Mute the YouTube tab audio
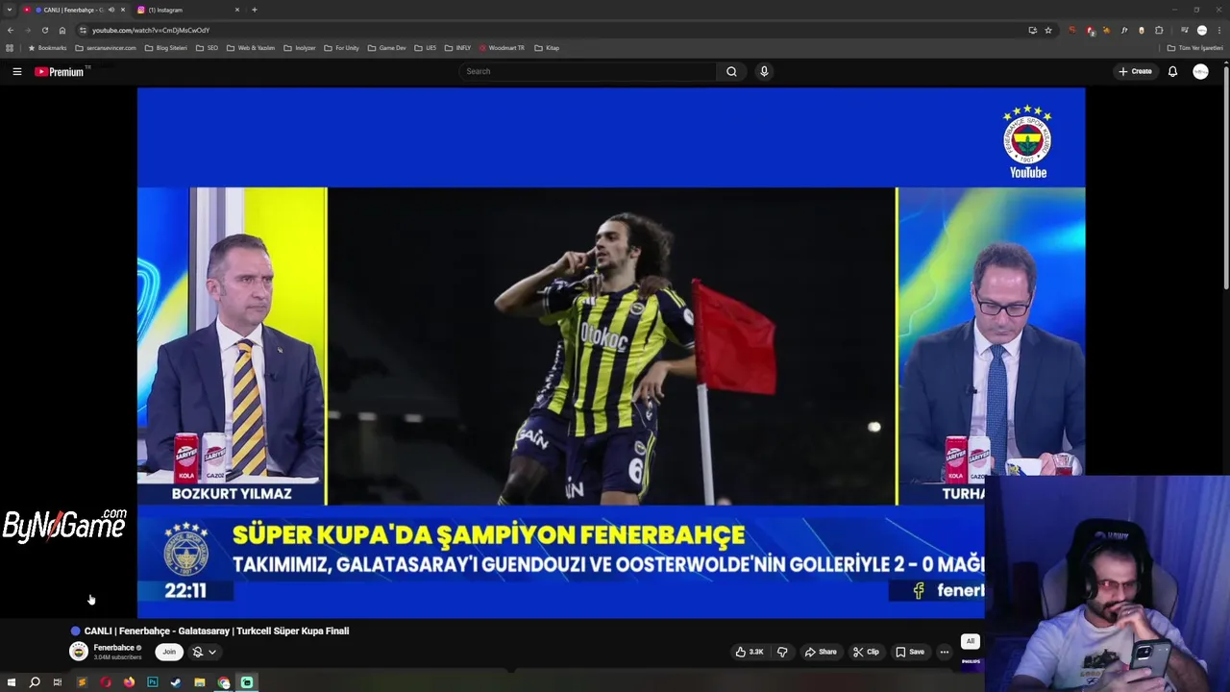 [x=111, y=10]
